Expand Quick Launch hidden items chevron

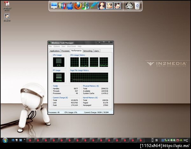click(25, 139)
